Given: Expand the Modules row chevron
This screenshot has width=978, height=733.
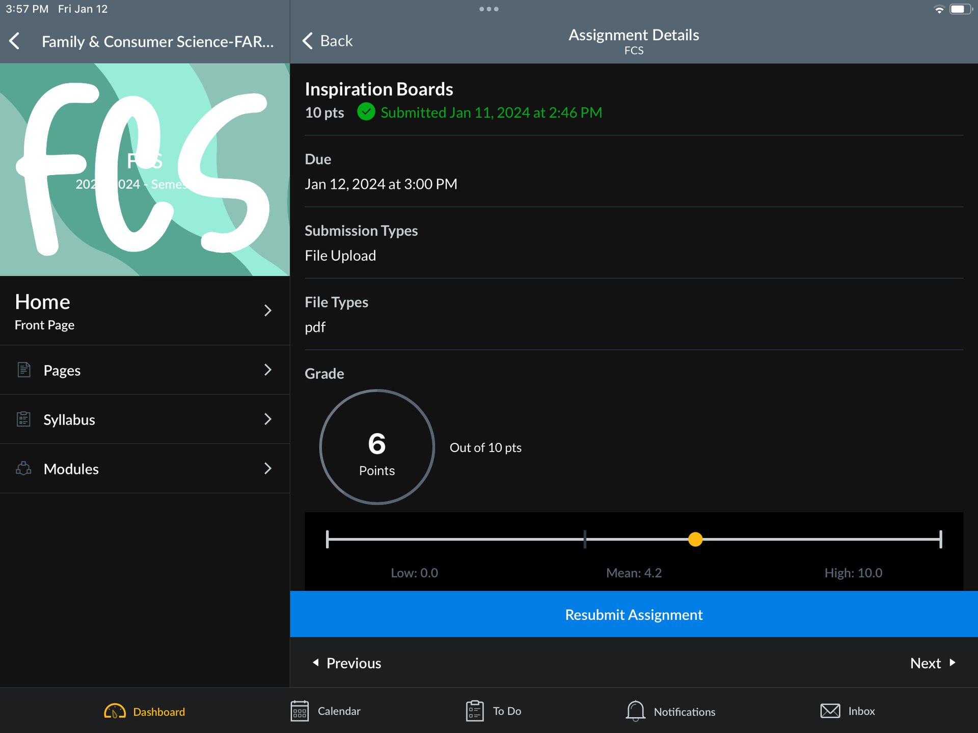Looking at the screenshot, I should pos(267,468).
